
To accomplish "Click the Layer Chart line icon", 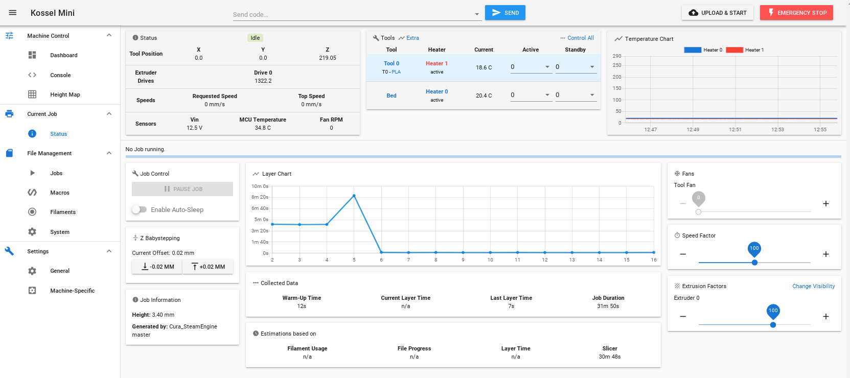I will coord(256,174).
